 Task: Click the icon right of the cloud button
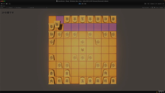click(x=10, y=4)
